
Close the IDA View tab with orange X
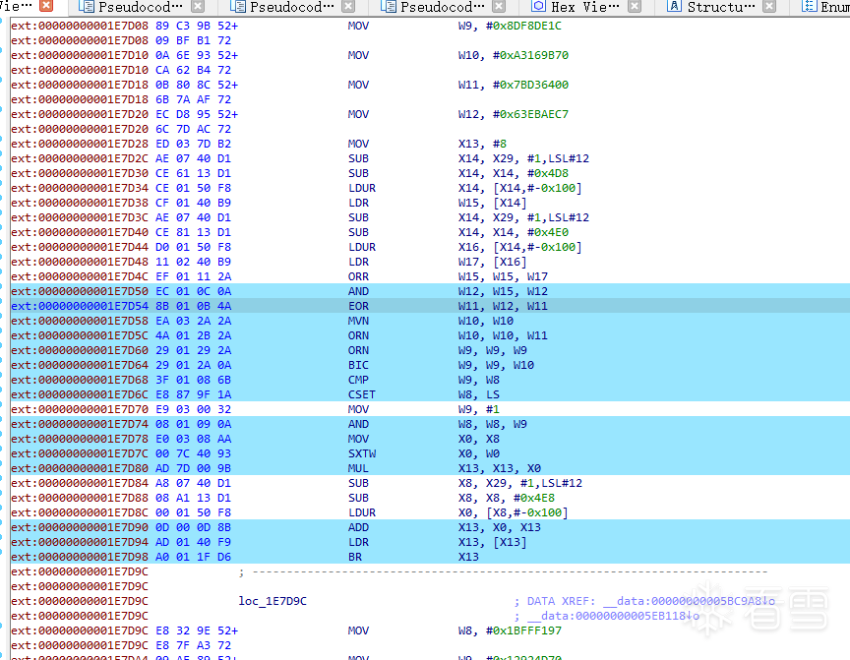(46, 6)
